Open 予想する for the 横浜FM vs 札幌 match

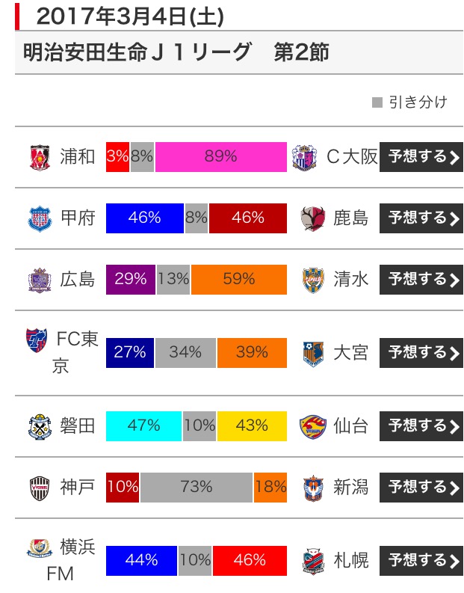coord(421,561)
